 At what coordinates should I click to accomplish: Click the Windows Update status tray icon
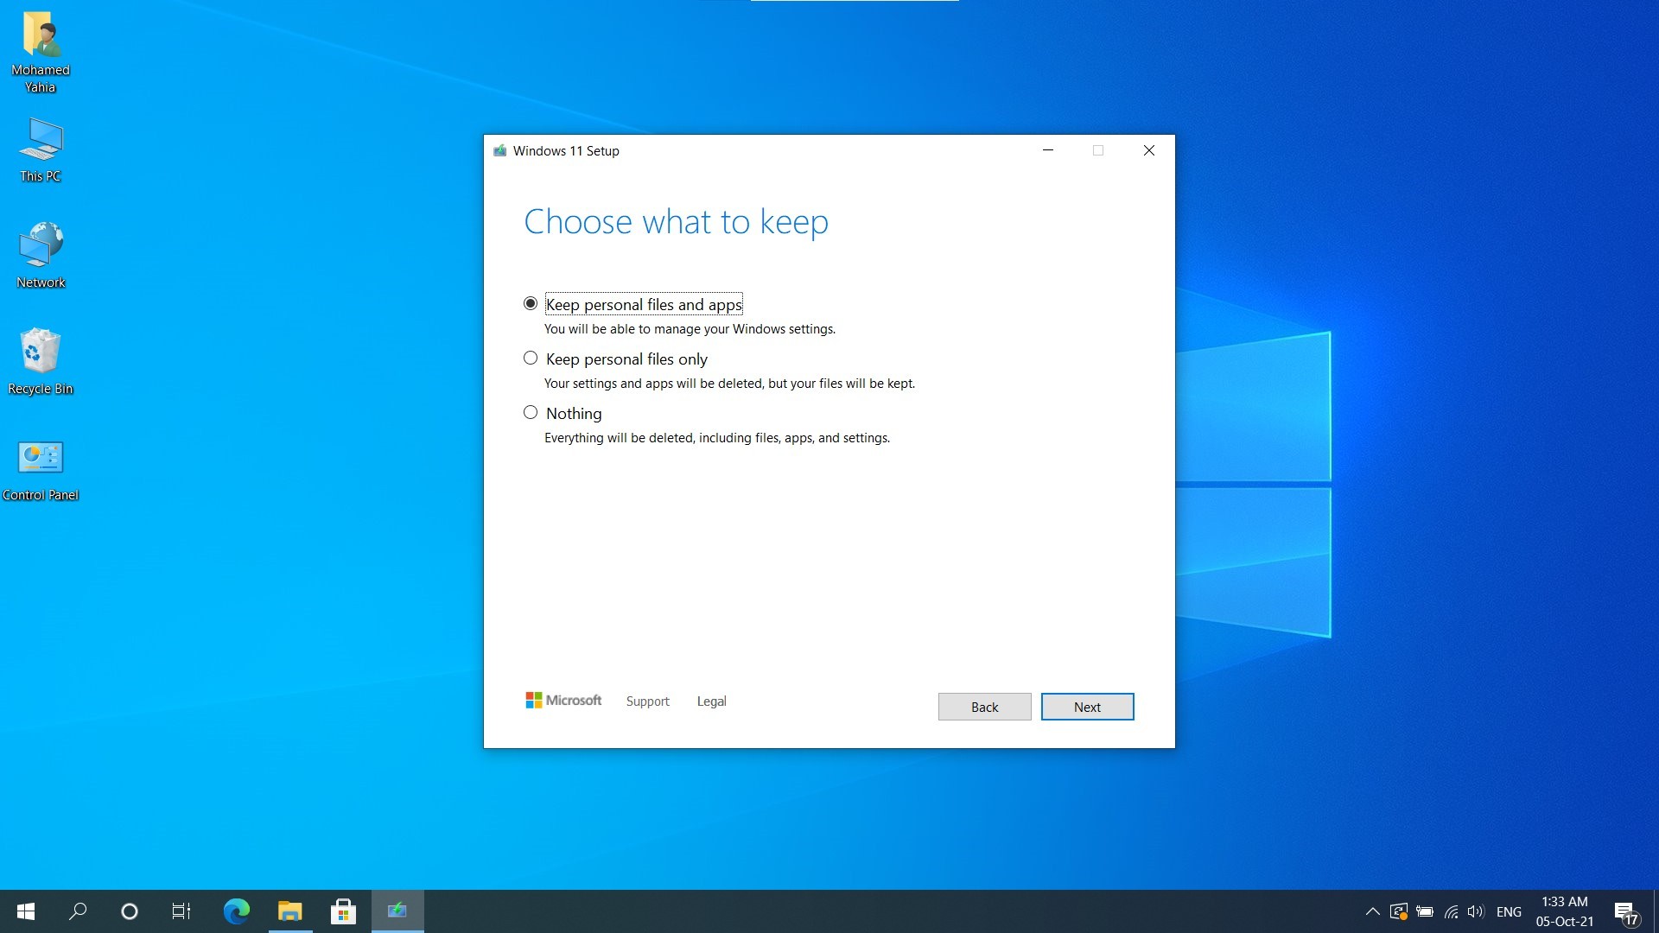point(1399,911)
